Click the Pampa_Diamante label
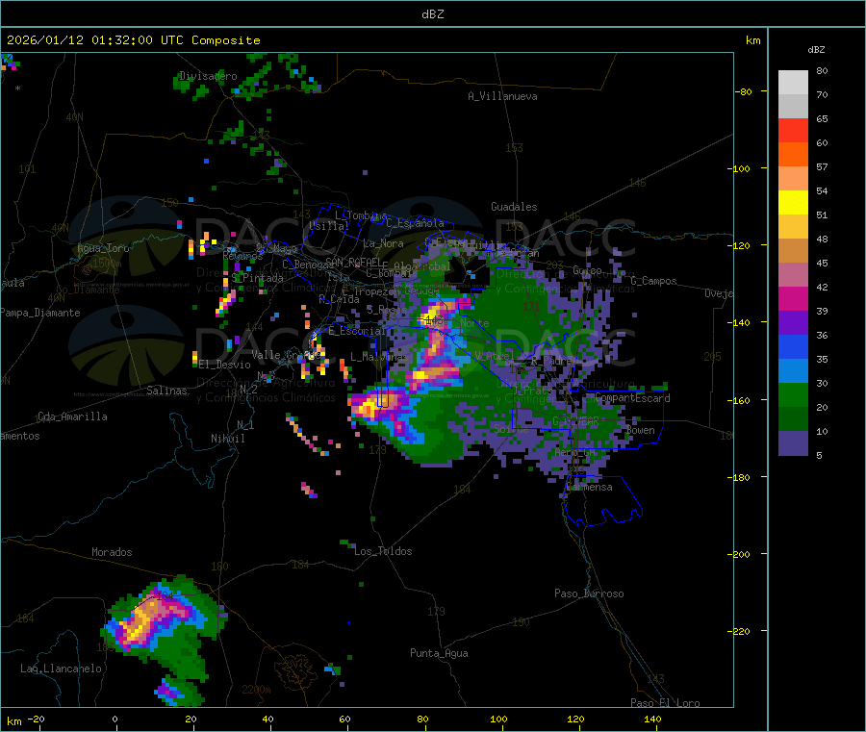The height and width of the screenshot is (732, 866). [40, 313]
